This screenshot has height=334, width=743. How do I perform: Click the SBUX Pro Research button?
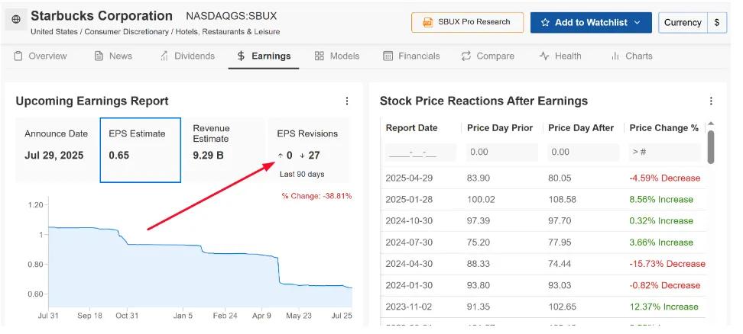(x=467, y=22)
